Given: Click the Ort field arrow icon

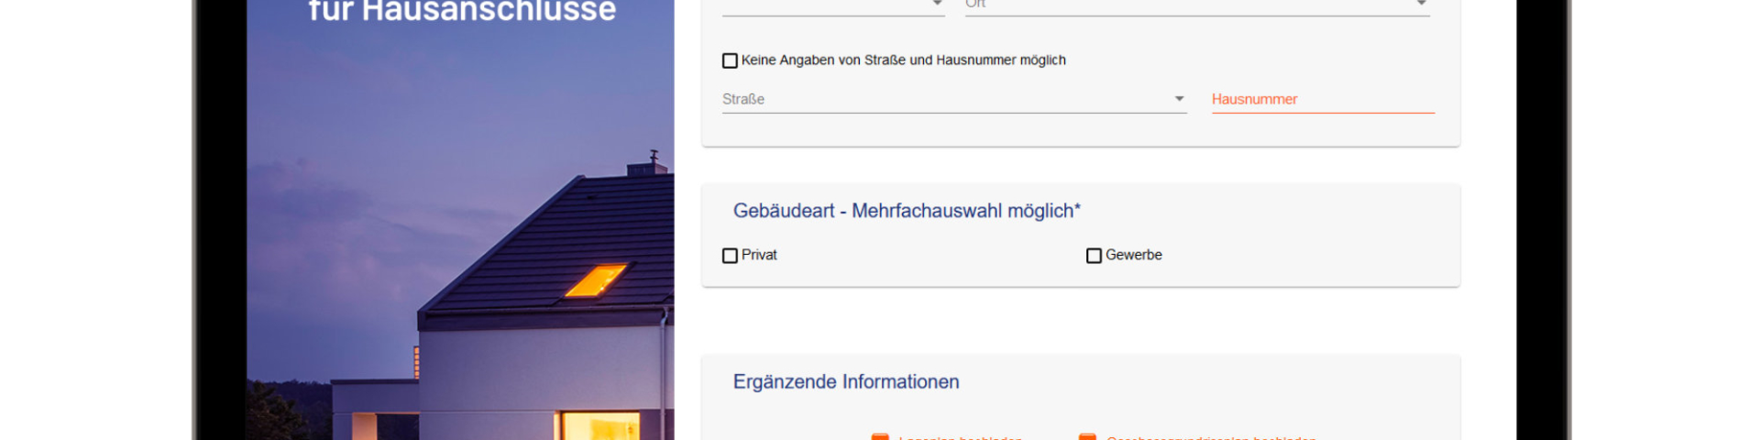Looking at the screenshot, I should (x=1421, y=4).
